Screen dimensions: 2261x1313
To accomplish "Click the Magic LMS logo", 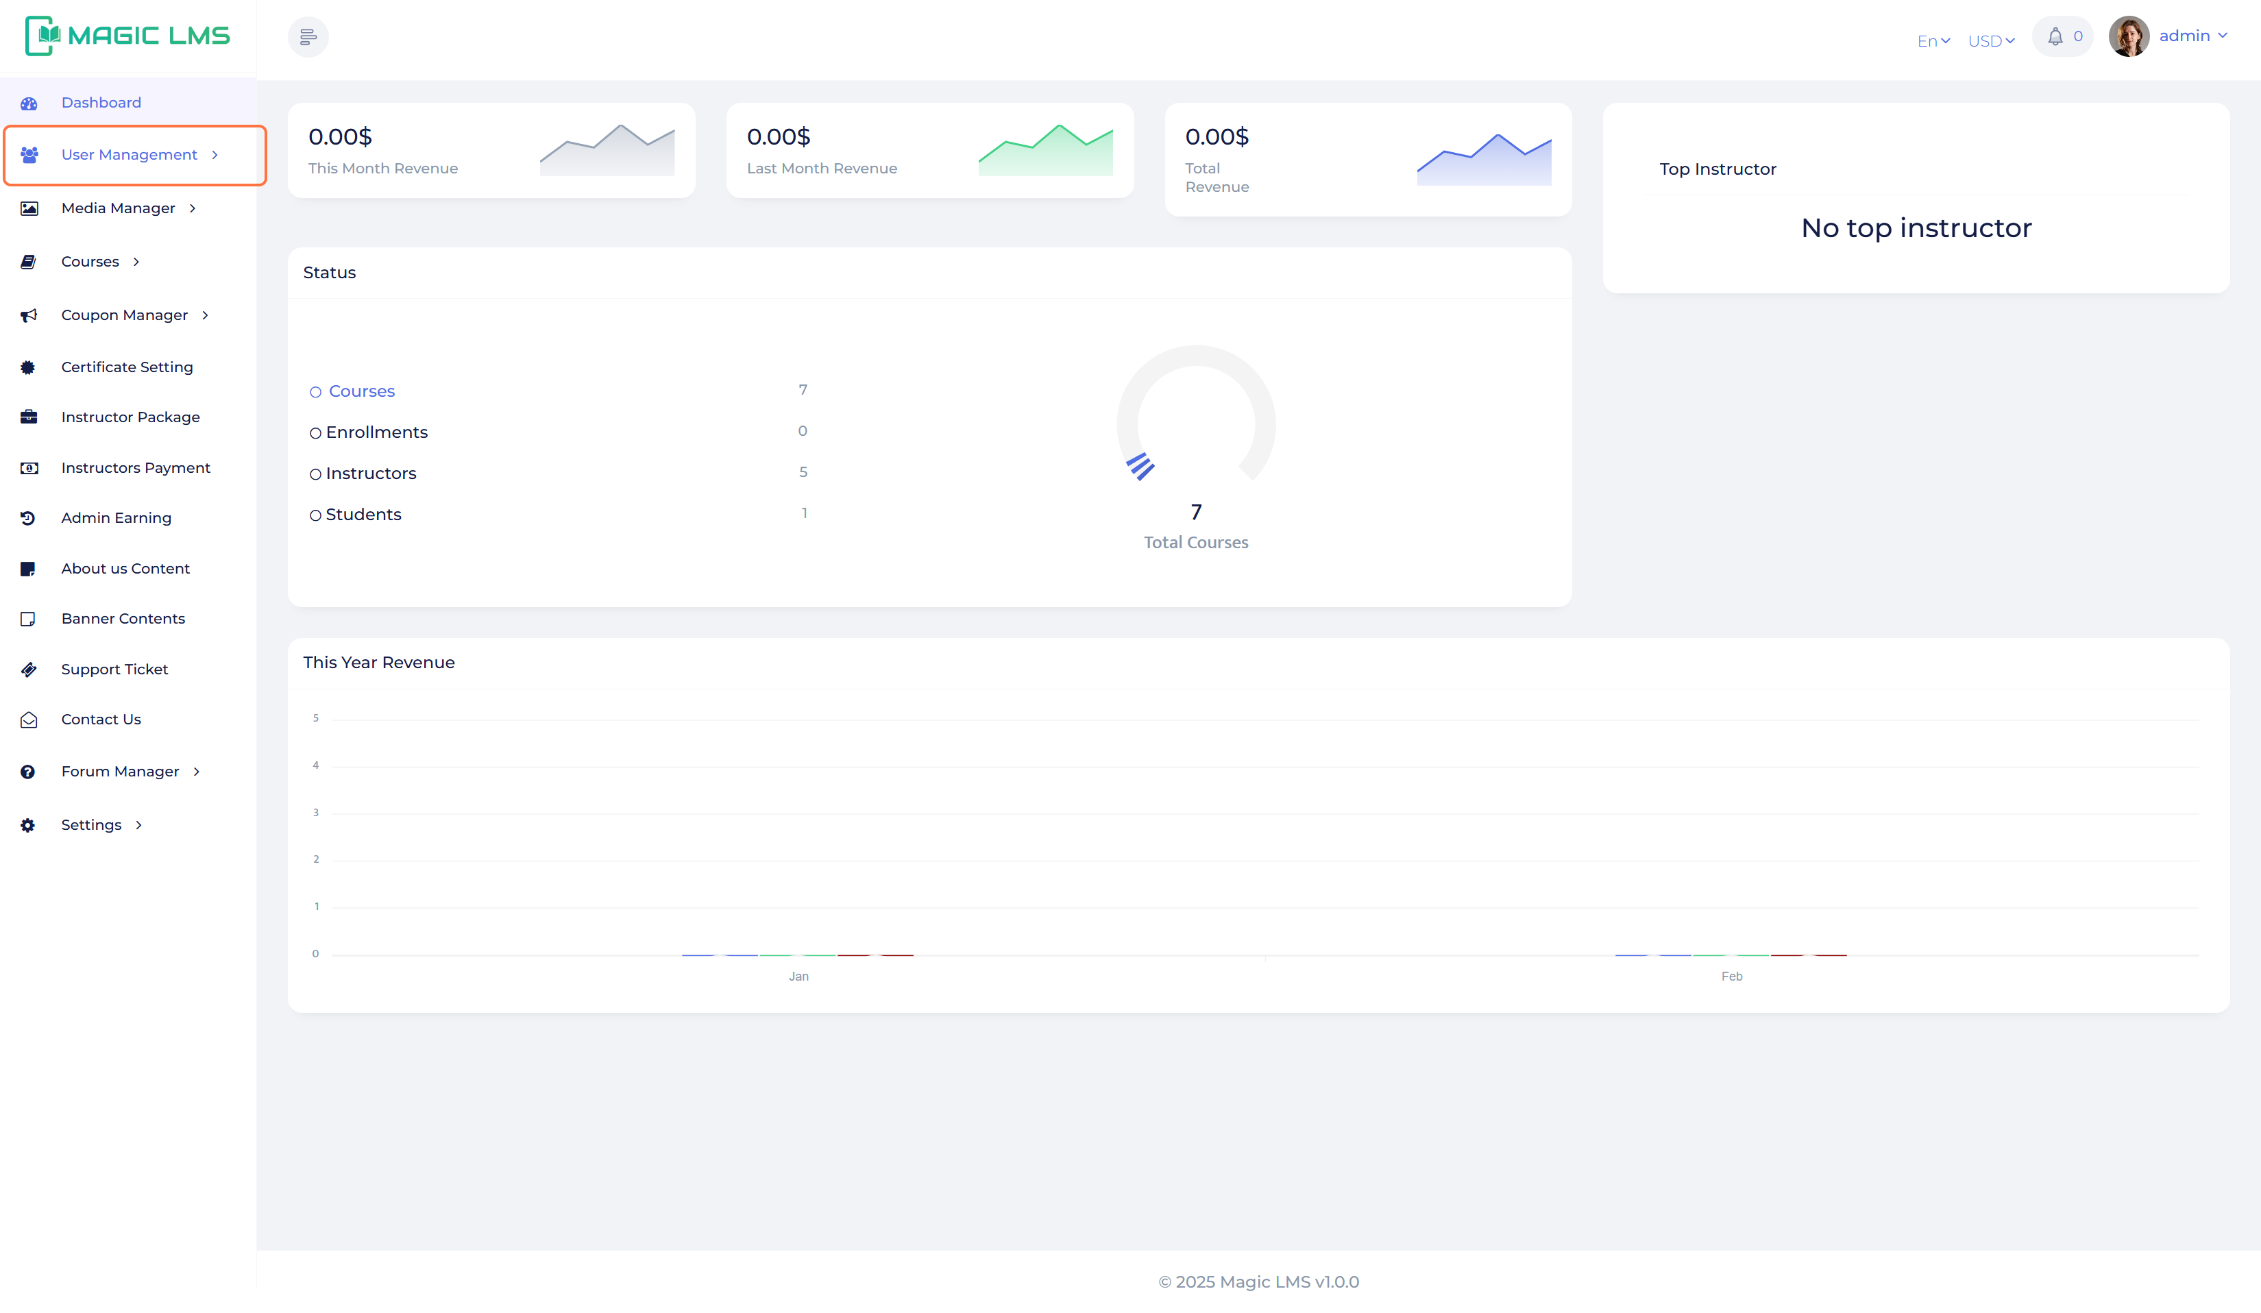I will [127, 36].
